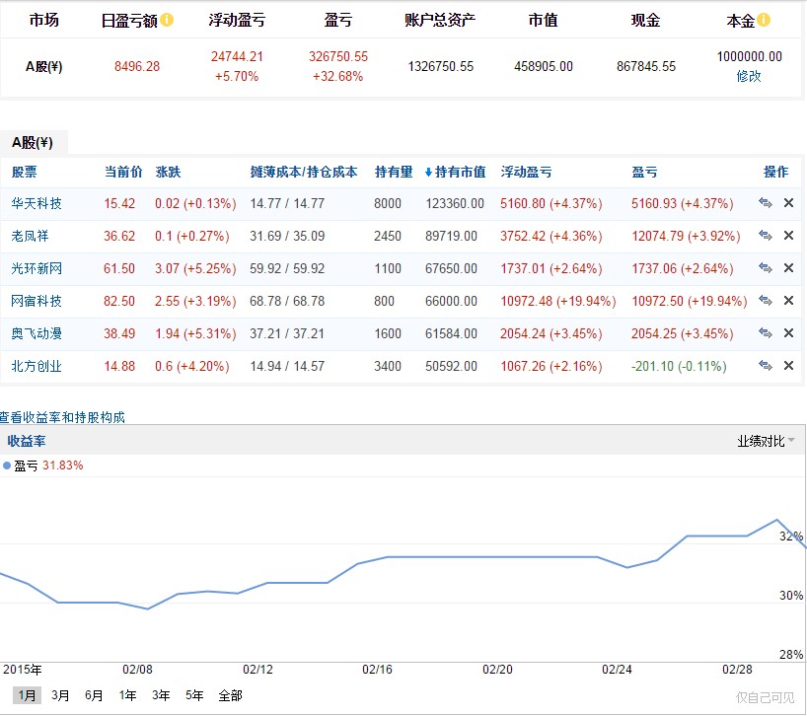Select the 全部 time range

[x=230, y=695]
